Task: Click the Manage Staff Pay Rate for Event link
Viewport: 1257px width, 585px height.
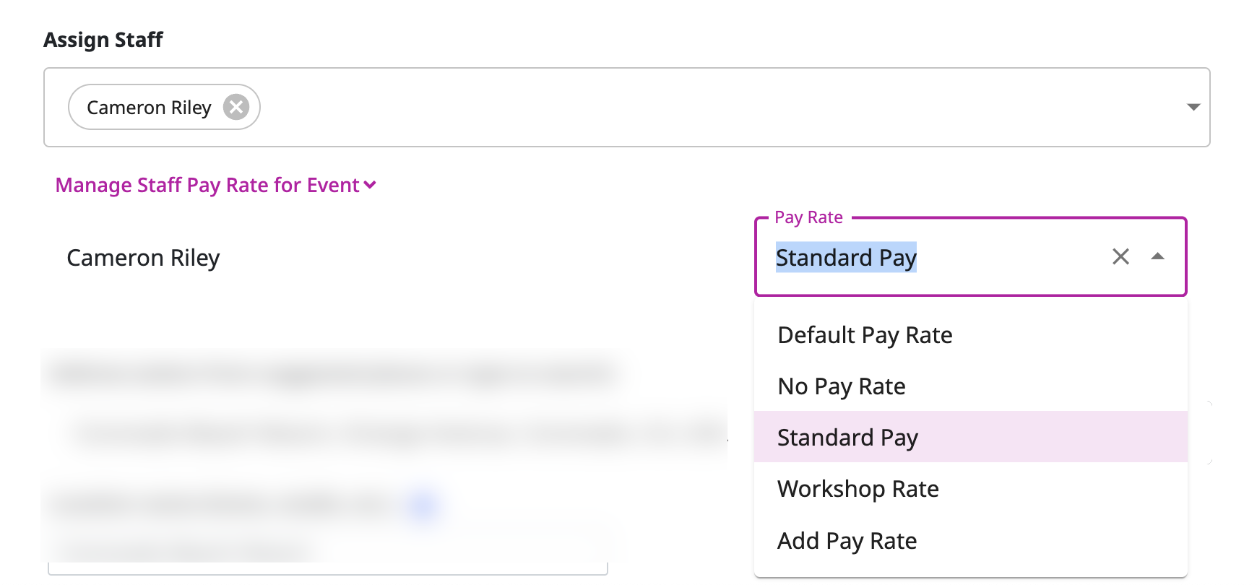Action: tap(207, 186)
